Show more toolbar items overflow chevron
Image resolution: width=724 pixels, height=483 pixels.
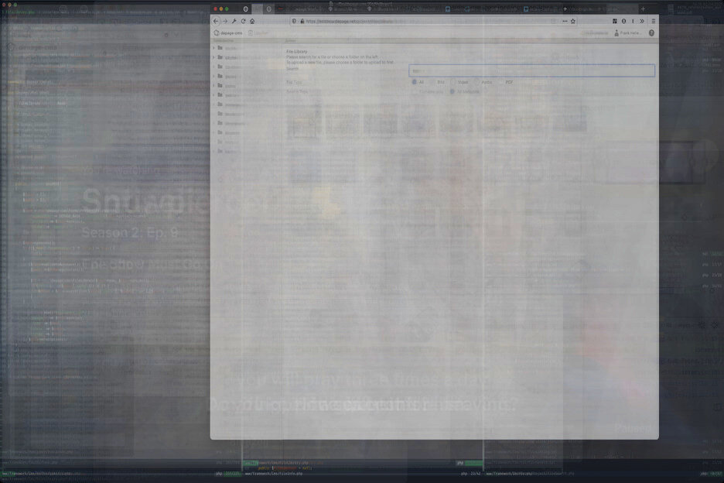pos(642,21)
